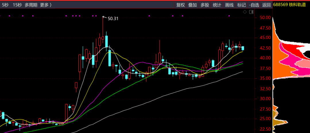Click the 叠加 overlay button
Viewport: 310px width, 133px height.
(x=193, y=5)
